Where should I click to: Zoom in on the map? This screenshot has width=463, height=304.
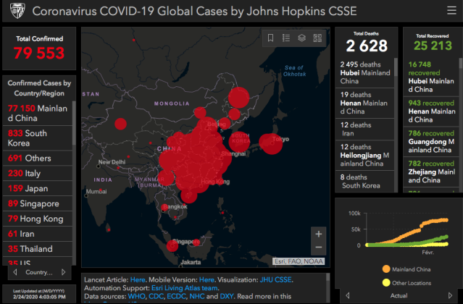(x=318, y=234)
